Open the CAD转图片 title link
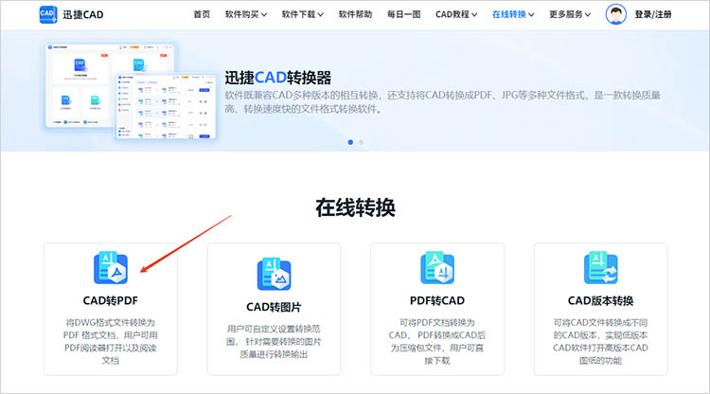The image size is (710, 394). 274,307
